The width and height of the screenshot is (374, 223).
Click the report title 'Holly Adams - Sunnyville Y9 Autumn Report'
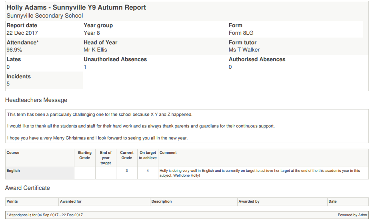tap(76, 8)
